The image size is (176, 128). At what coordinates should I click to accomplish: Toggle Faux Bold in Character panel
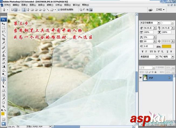(x=142, y=51)
